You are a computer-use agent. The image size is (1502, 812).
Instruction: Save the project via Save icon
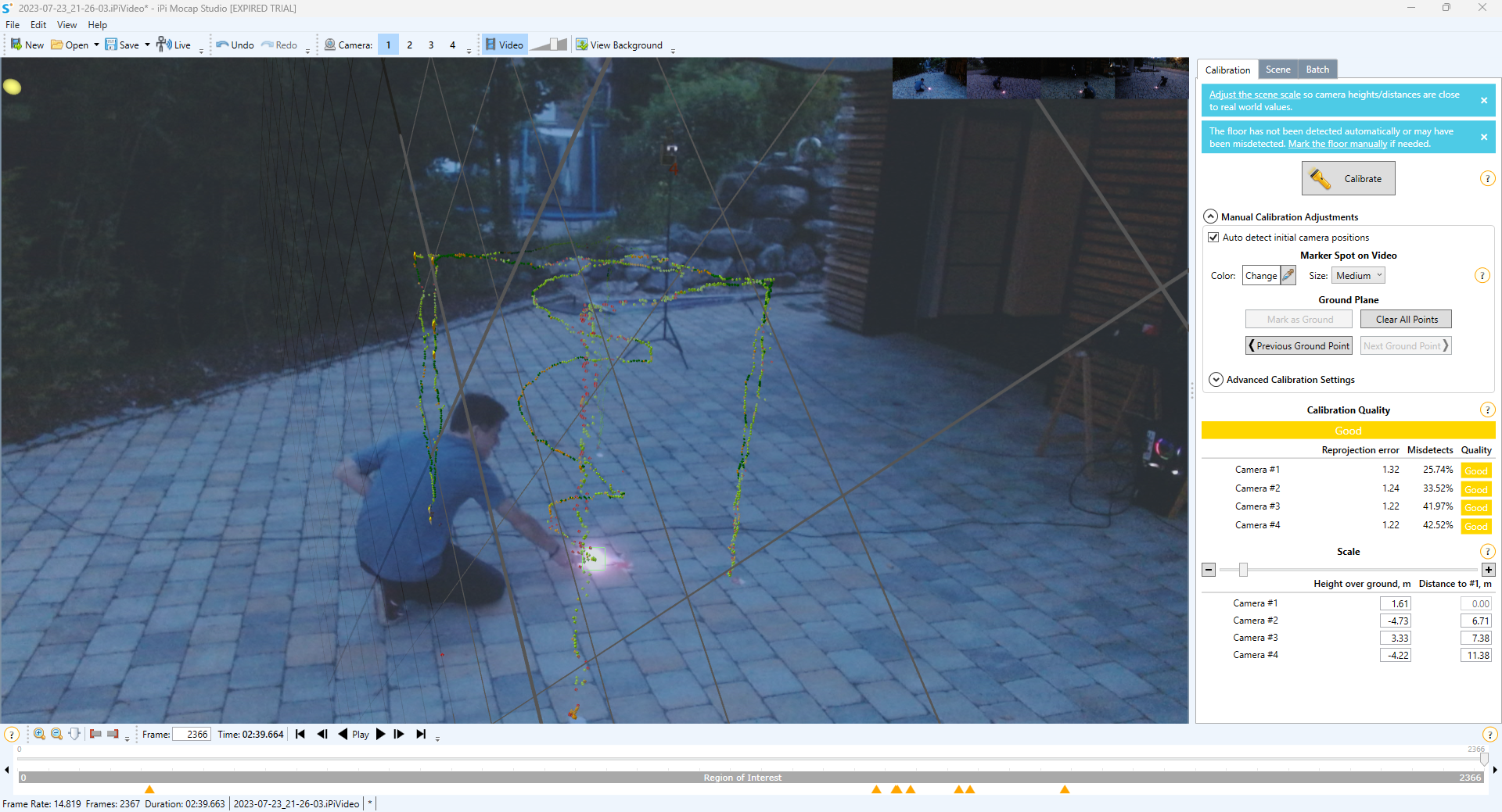click(x=111, y=45)
